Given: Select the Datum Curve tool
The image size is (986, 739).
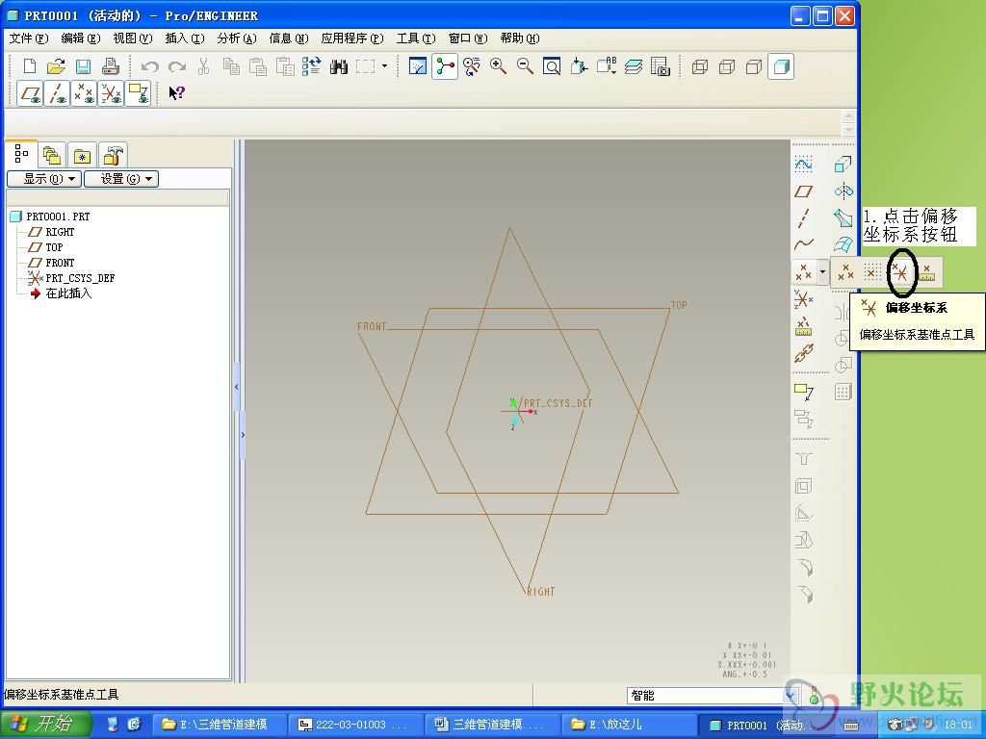Looking at the screenshot, I should click(x=804, y=244).
